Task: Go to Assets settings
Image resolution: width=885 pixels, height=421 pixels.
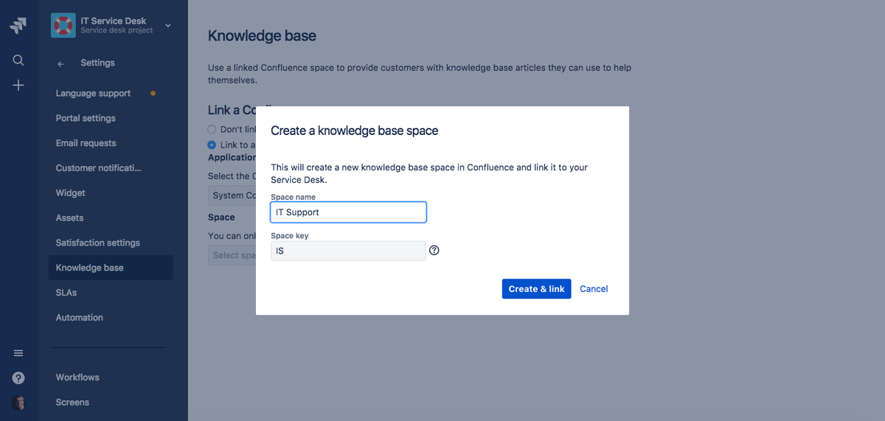Action: (x=69, y=218)
